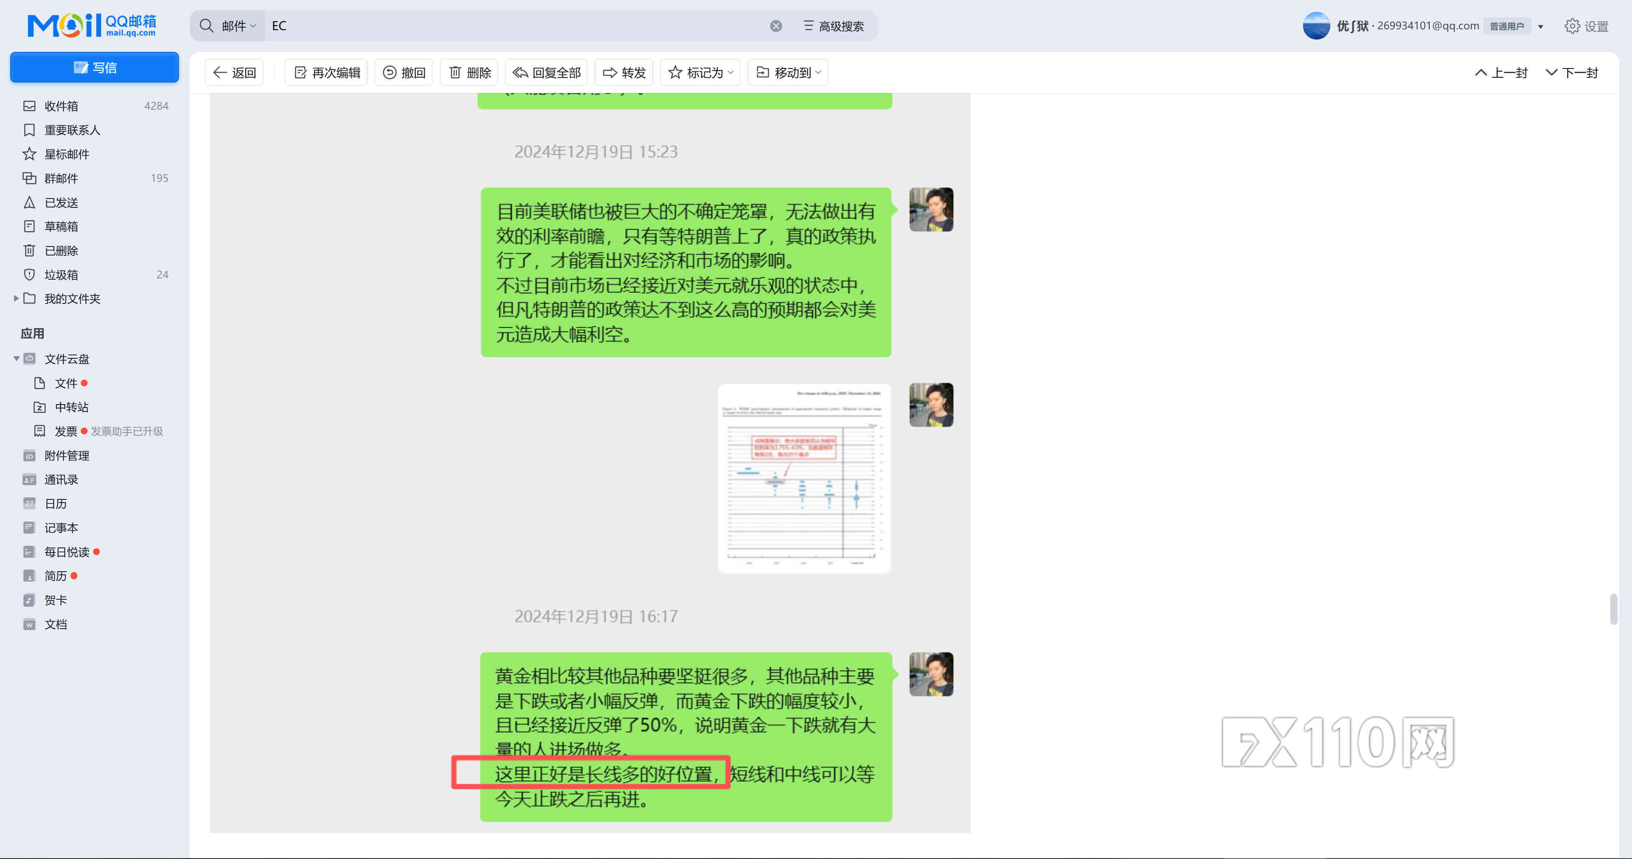Click the sender avatar beside 黄金相比较 message
Viewport: 1632px width, 859px height.
tap(931, 674)
